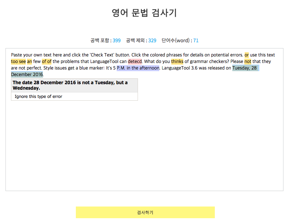
Task: Click the highlighted word 'or'
Action: coord(247,55)
